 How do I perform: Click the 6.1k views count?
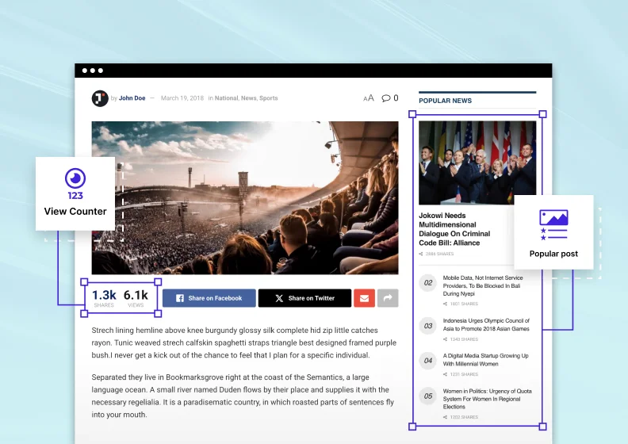[136, 296]
